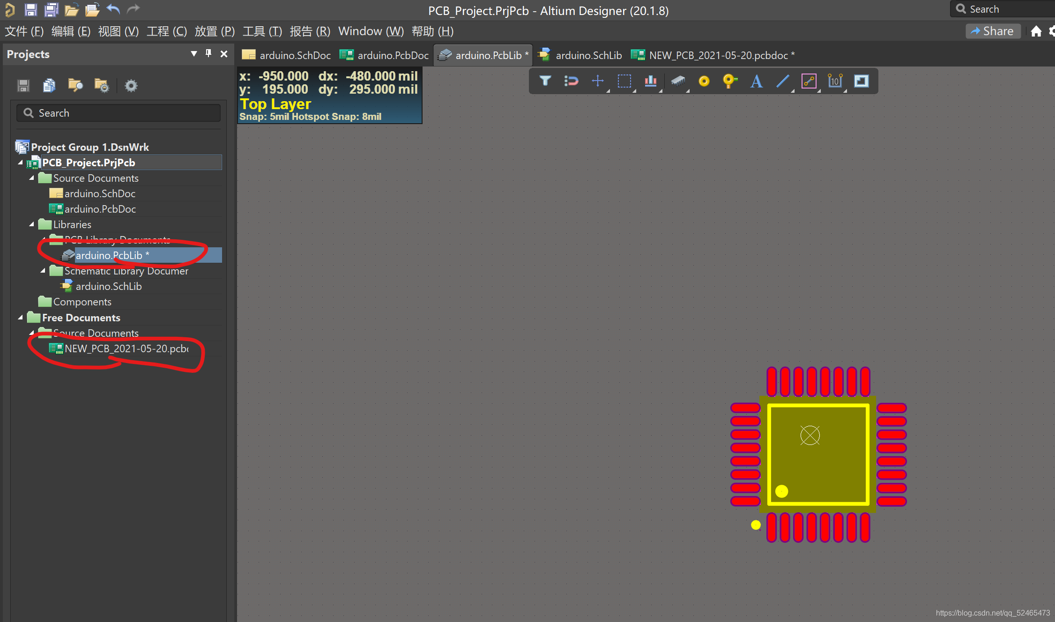
Task: Click the yellow pin-1 dot inside footprint
Action: [781, 491]
